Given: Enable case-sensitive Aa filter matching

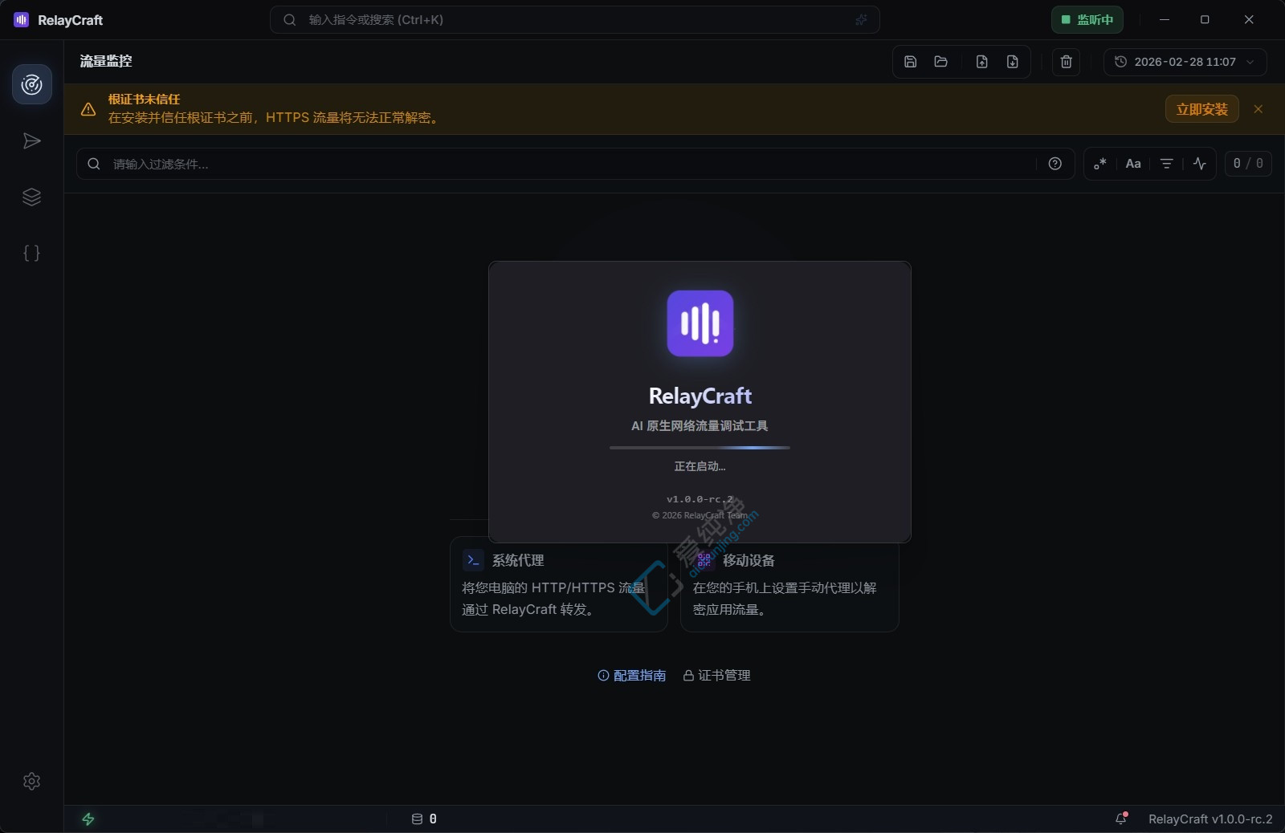Looking at the screenshot, I should [1133, 164].
